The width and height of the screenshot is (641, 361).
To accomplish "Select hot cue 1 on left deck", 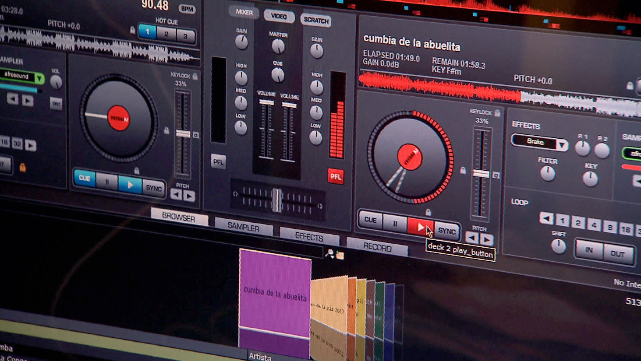I will coord(148,32).
